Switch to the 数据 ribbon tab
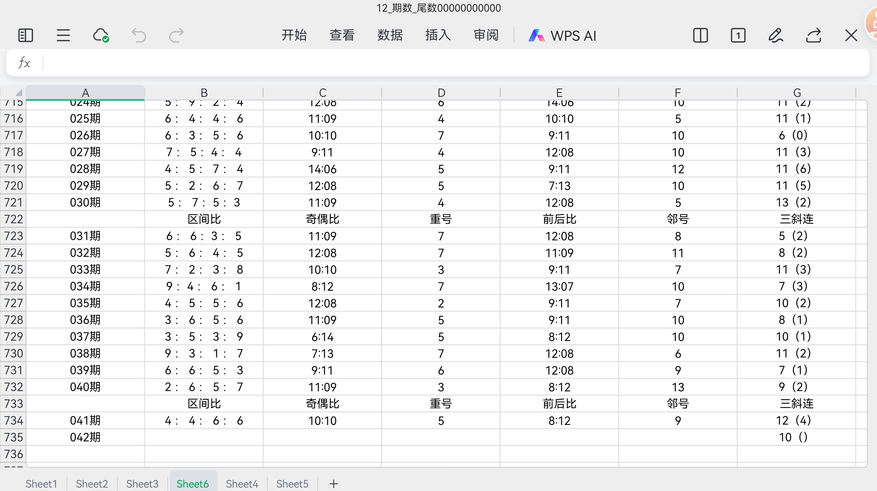Image resolution: width=877 pixels, height=491 pixels. point(390,35)
